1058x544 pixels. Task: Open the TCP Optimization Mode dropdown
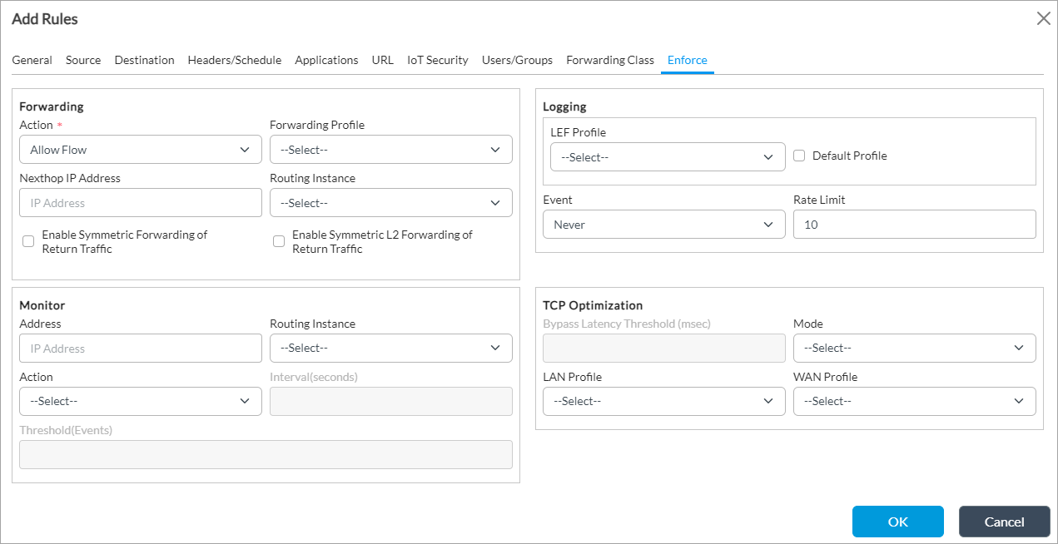914,348
